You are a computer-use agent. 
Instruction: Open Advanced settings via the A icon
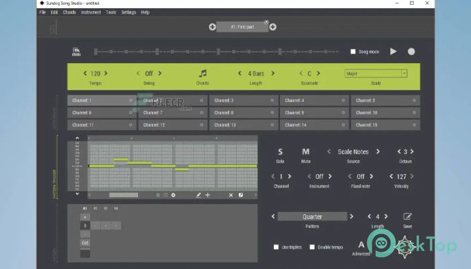point(361,244)
